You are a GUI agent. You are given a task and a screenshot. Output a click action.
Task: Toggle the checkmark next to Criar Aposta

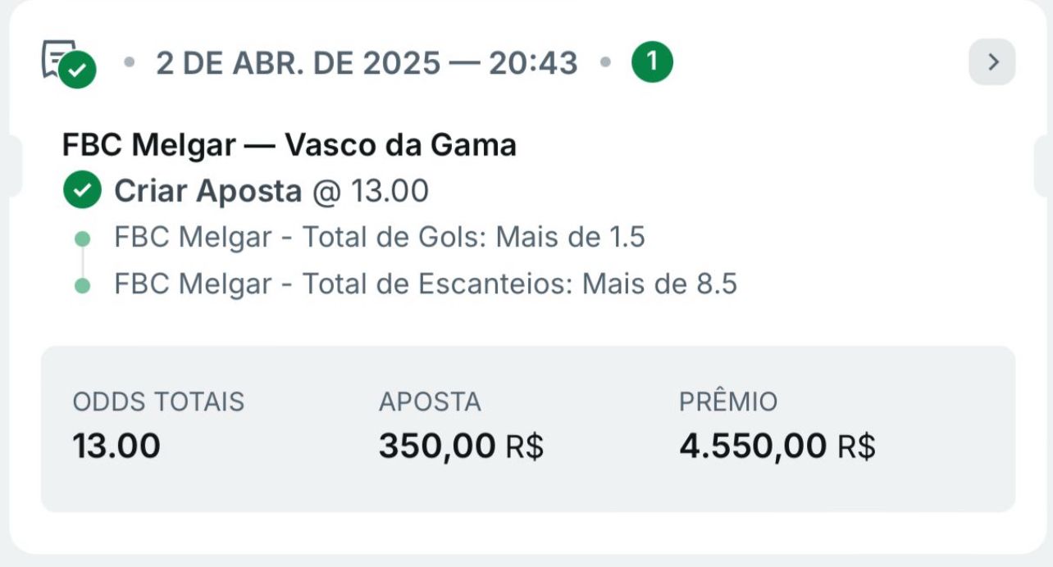(x=81, y=190)
